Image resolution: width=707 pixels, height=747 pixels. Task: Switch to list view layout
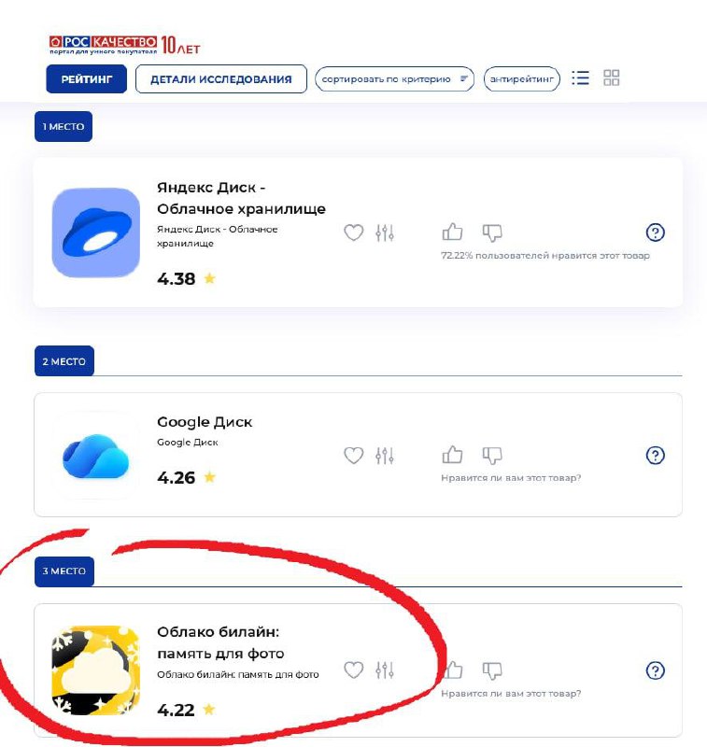click(x=580, y=78)
